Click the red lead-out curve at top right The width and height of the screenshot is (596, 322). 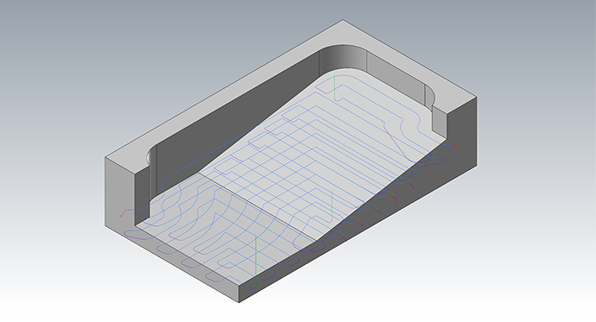tap(457, 147)
